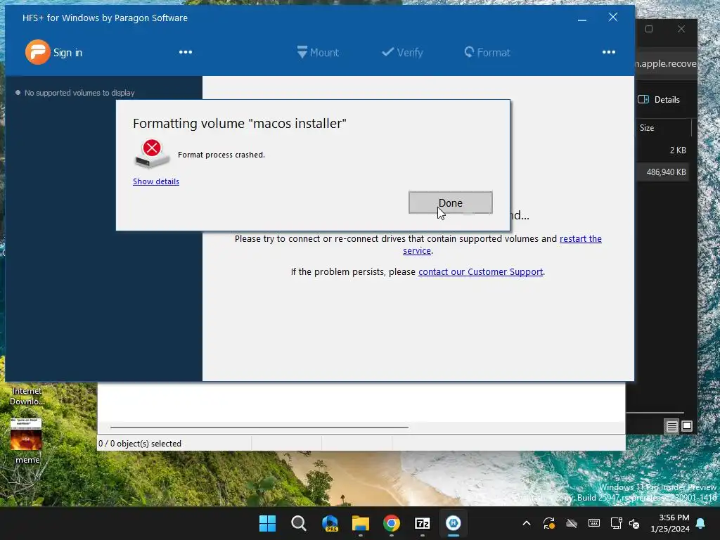Select the 2 KB file row in Explorer
The height and width of the screenshot is (540, 720).
click(662, 150)
